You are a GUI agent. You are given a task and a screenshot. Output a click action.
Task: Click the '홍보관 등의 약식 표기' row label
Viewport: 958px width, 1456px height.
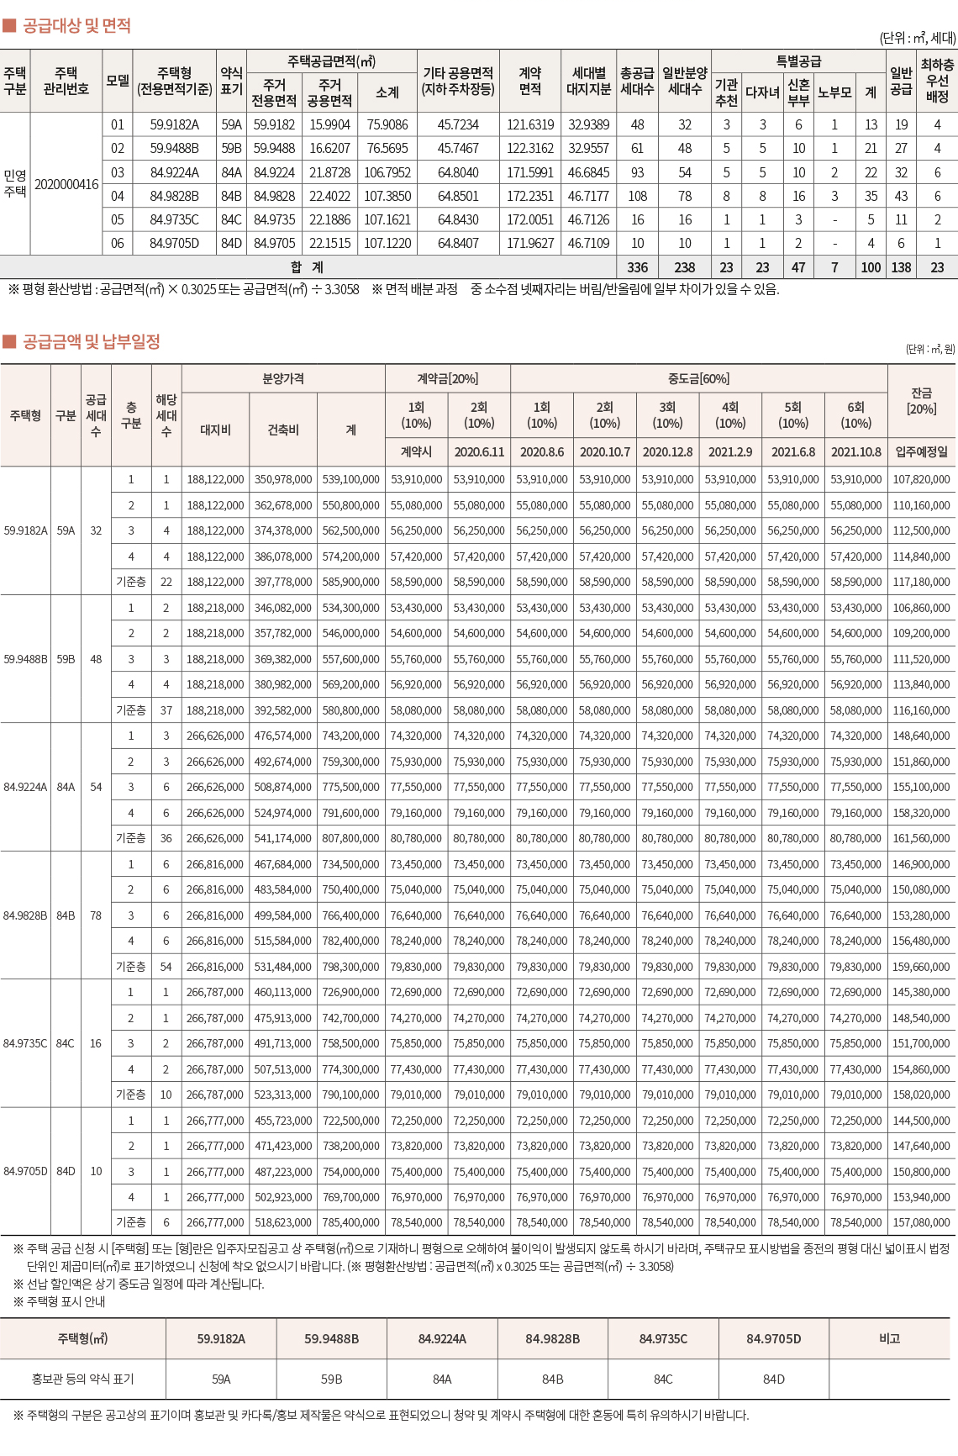pyautogui.click(x=82, y=1379)
